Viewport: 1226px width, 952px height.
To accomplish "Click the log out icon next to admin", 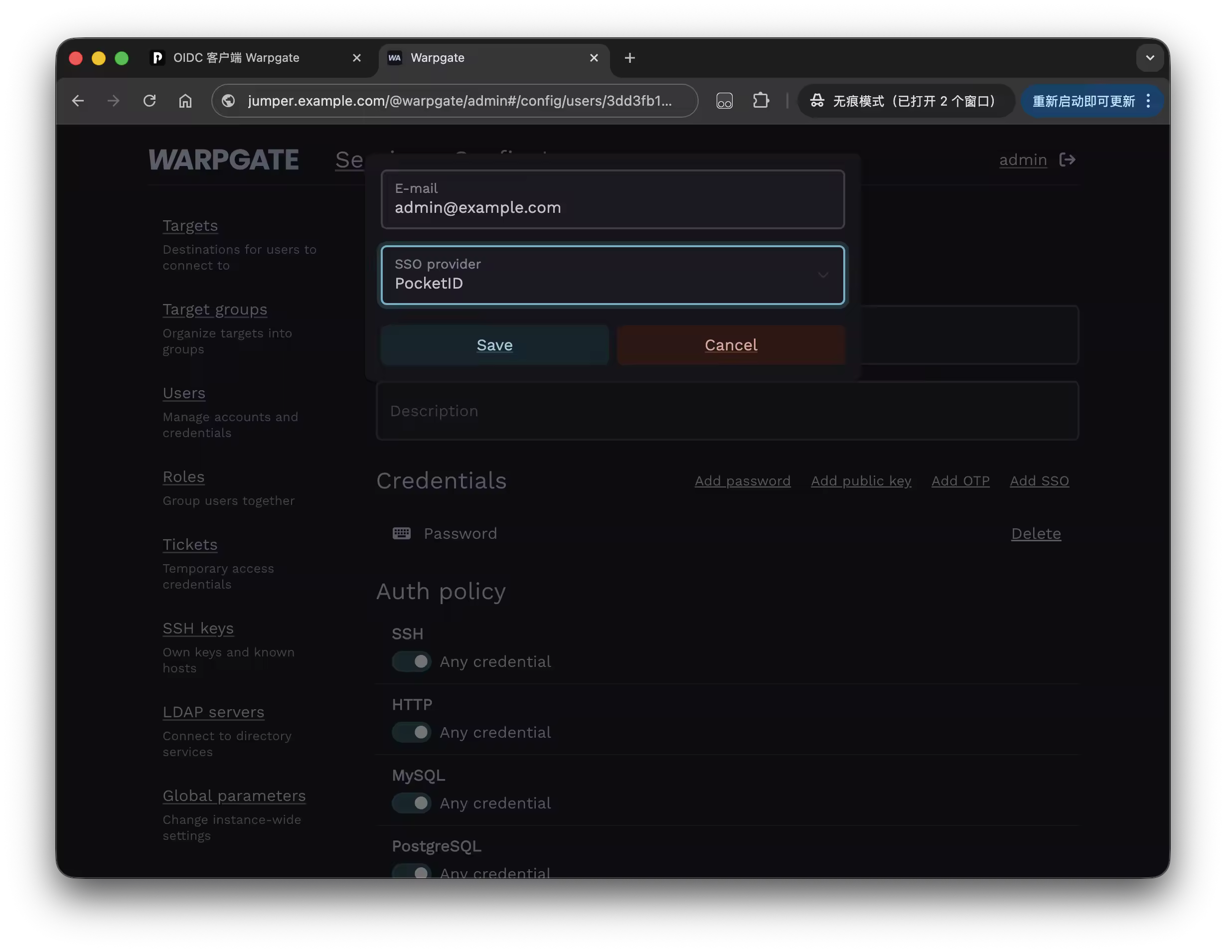I will [1067, 160].
